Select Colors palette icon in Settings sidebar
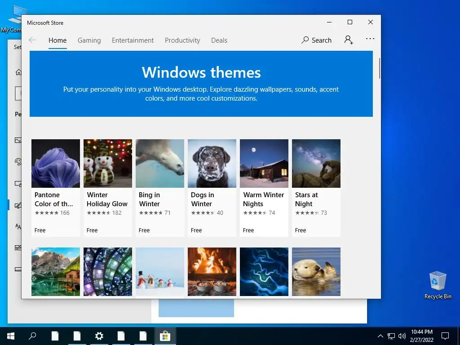Viewport: 460px width, 345px height. pos(18,162)
